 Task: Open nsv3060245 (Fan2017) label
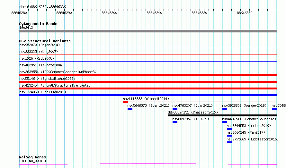click(246, 132)
